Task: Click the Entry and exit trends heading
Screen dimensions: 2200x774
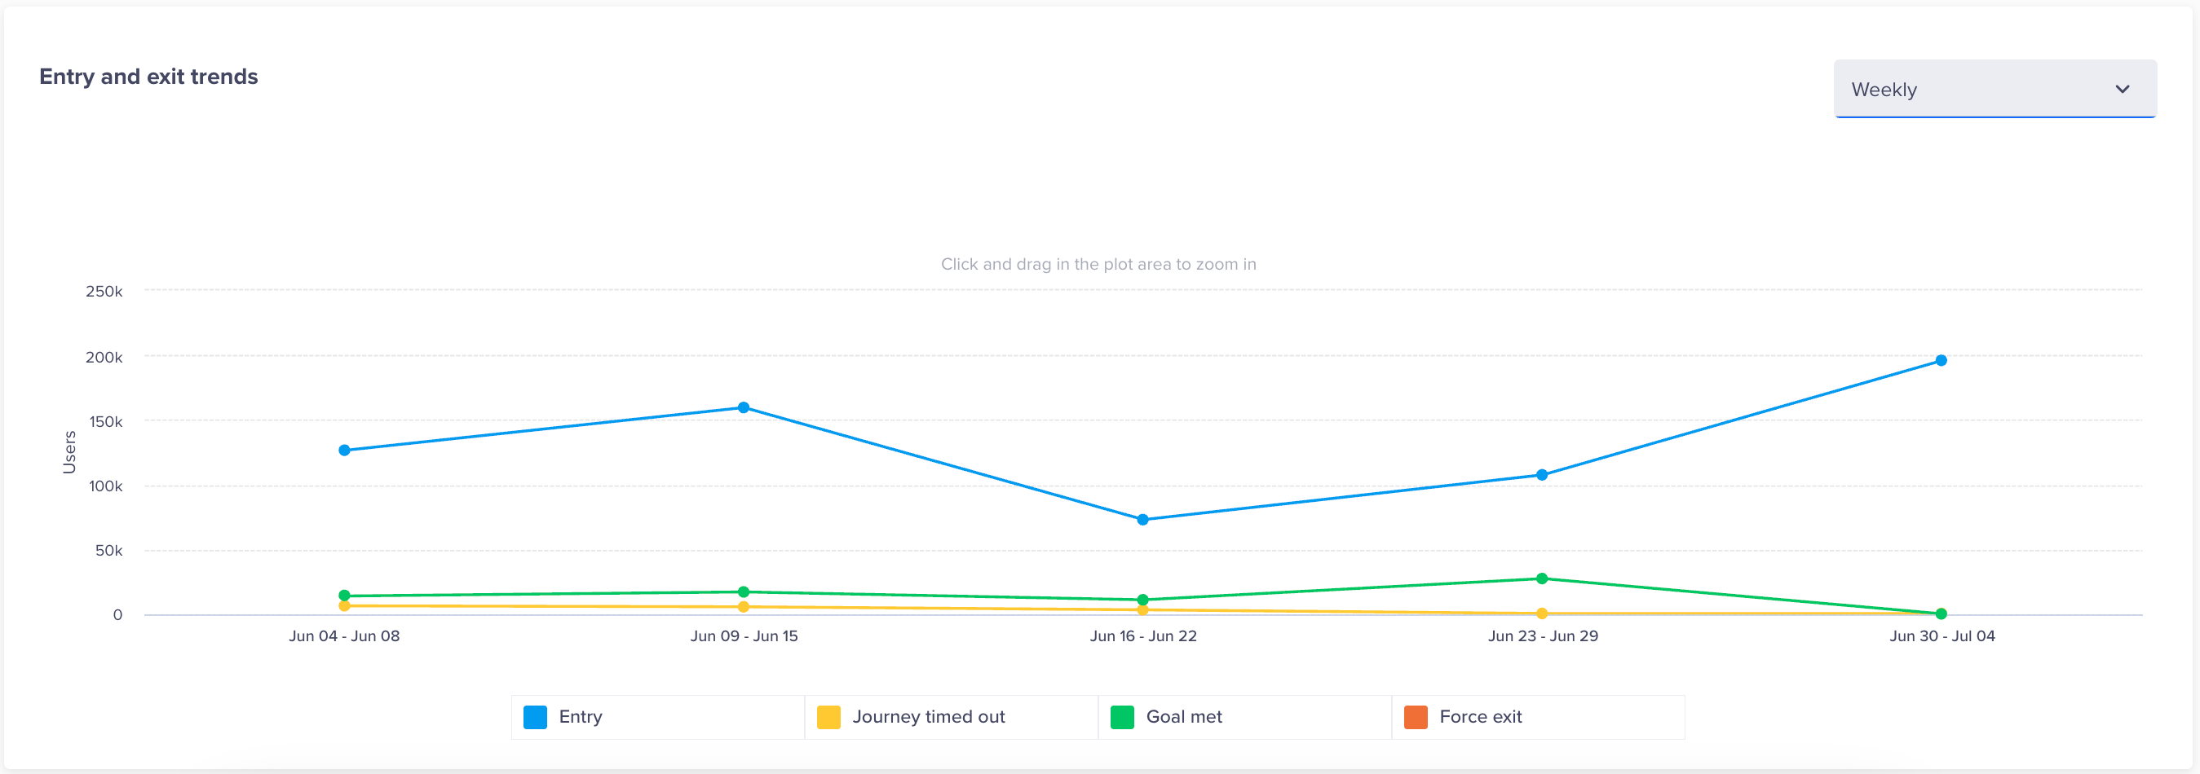Action: click(148, 76)
